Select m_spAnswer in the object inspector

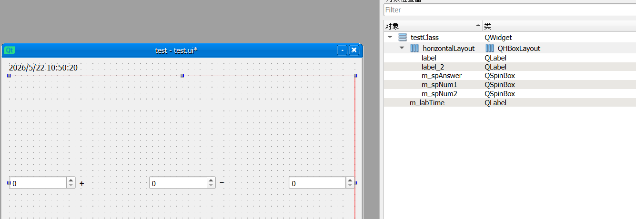[x=442, y=76]
